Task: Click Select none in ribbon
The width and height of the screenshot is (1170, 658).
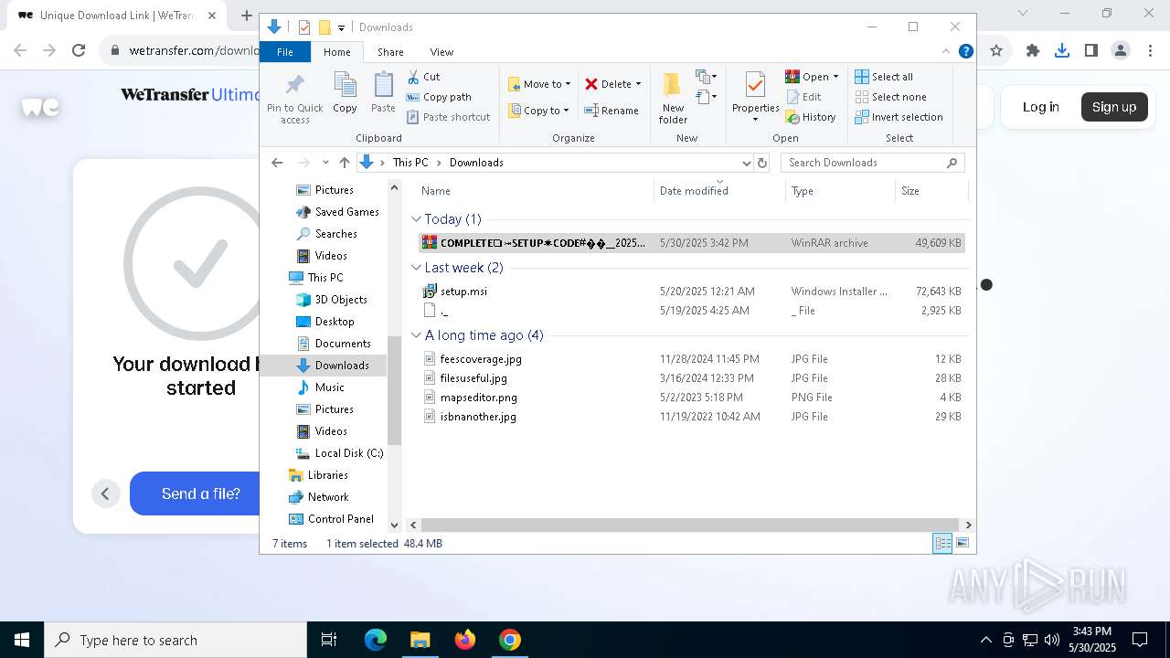Action: click(x=890, y=97)
